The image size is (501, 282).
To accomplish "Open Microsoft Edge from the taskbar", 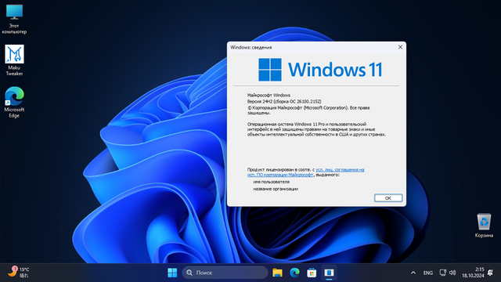I will [294, 273].
